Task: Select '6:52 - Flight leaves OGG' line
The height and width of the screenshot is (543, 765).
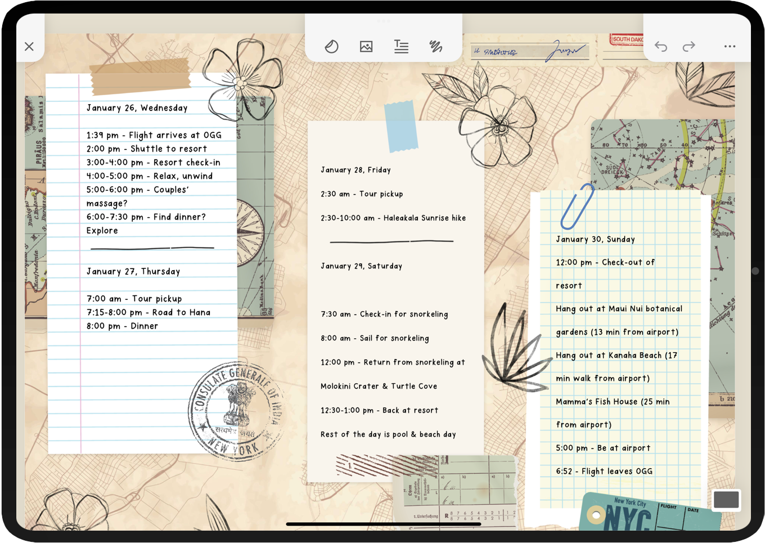Action: [x=604, y=472]
